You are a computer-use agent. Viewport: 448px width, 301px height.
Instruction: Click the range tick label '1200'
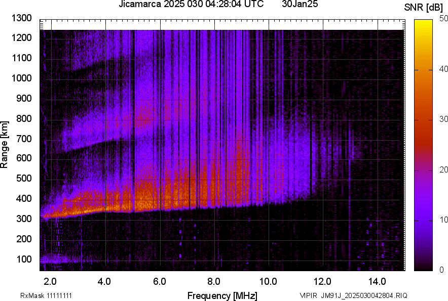(x=21, y=37)
